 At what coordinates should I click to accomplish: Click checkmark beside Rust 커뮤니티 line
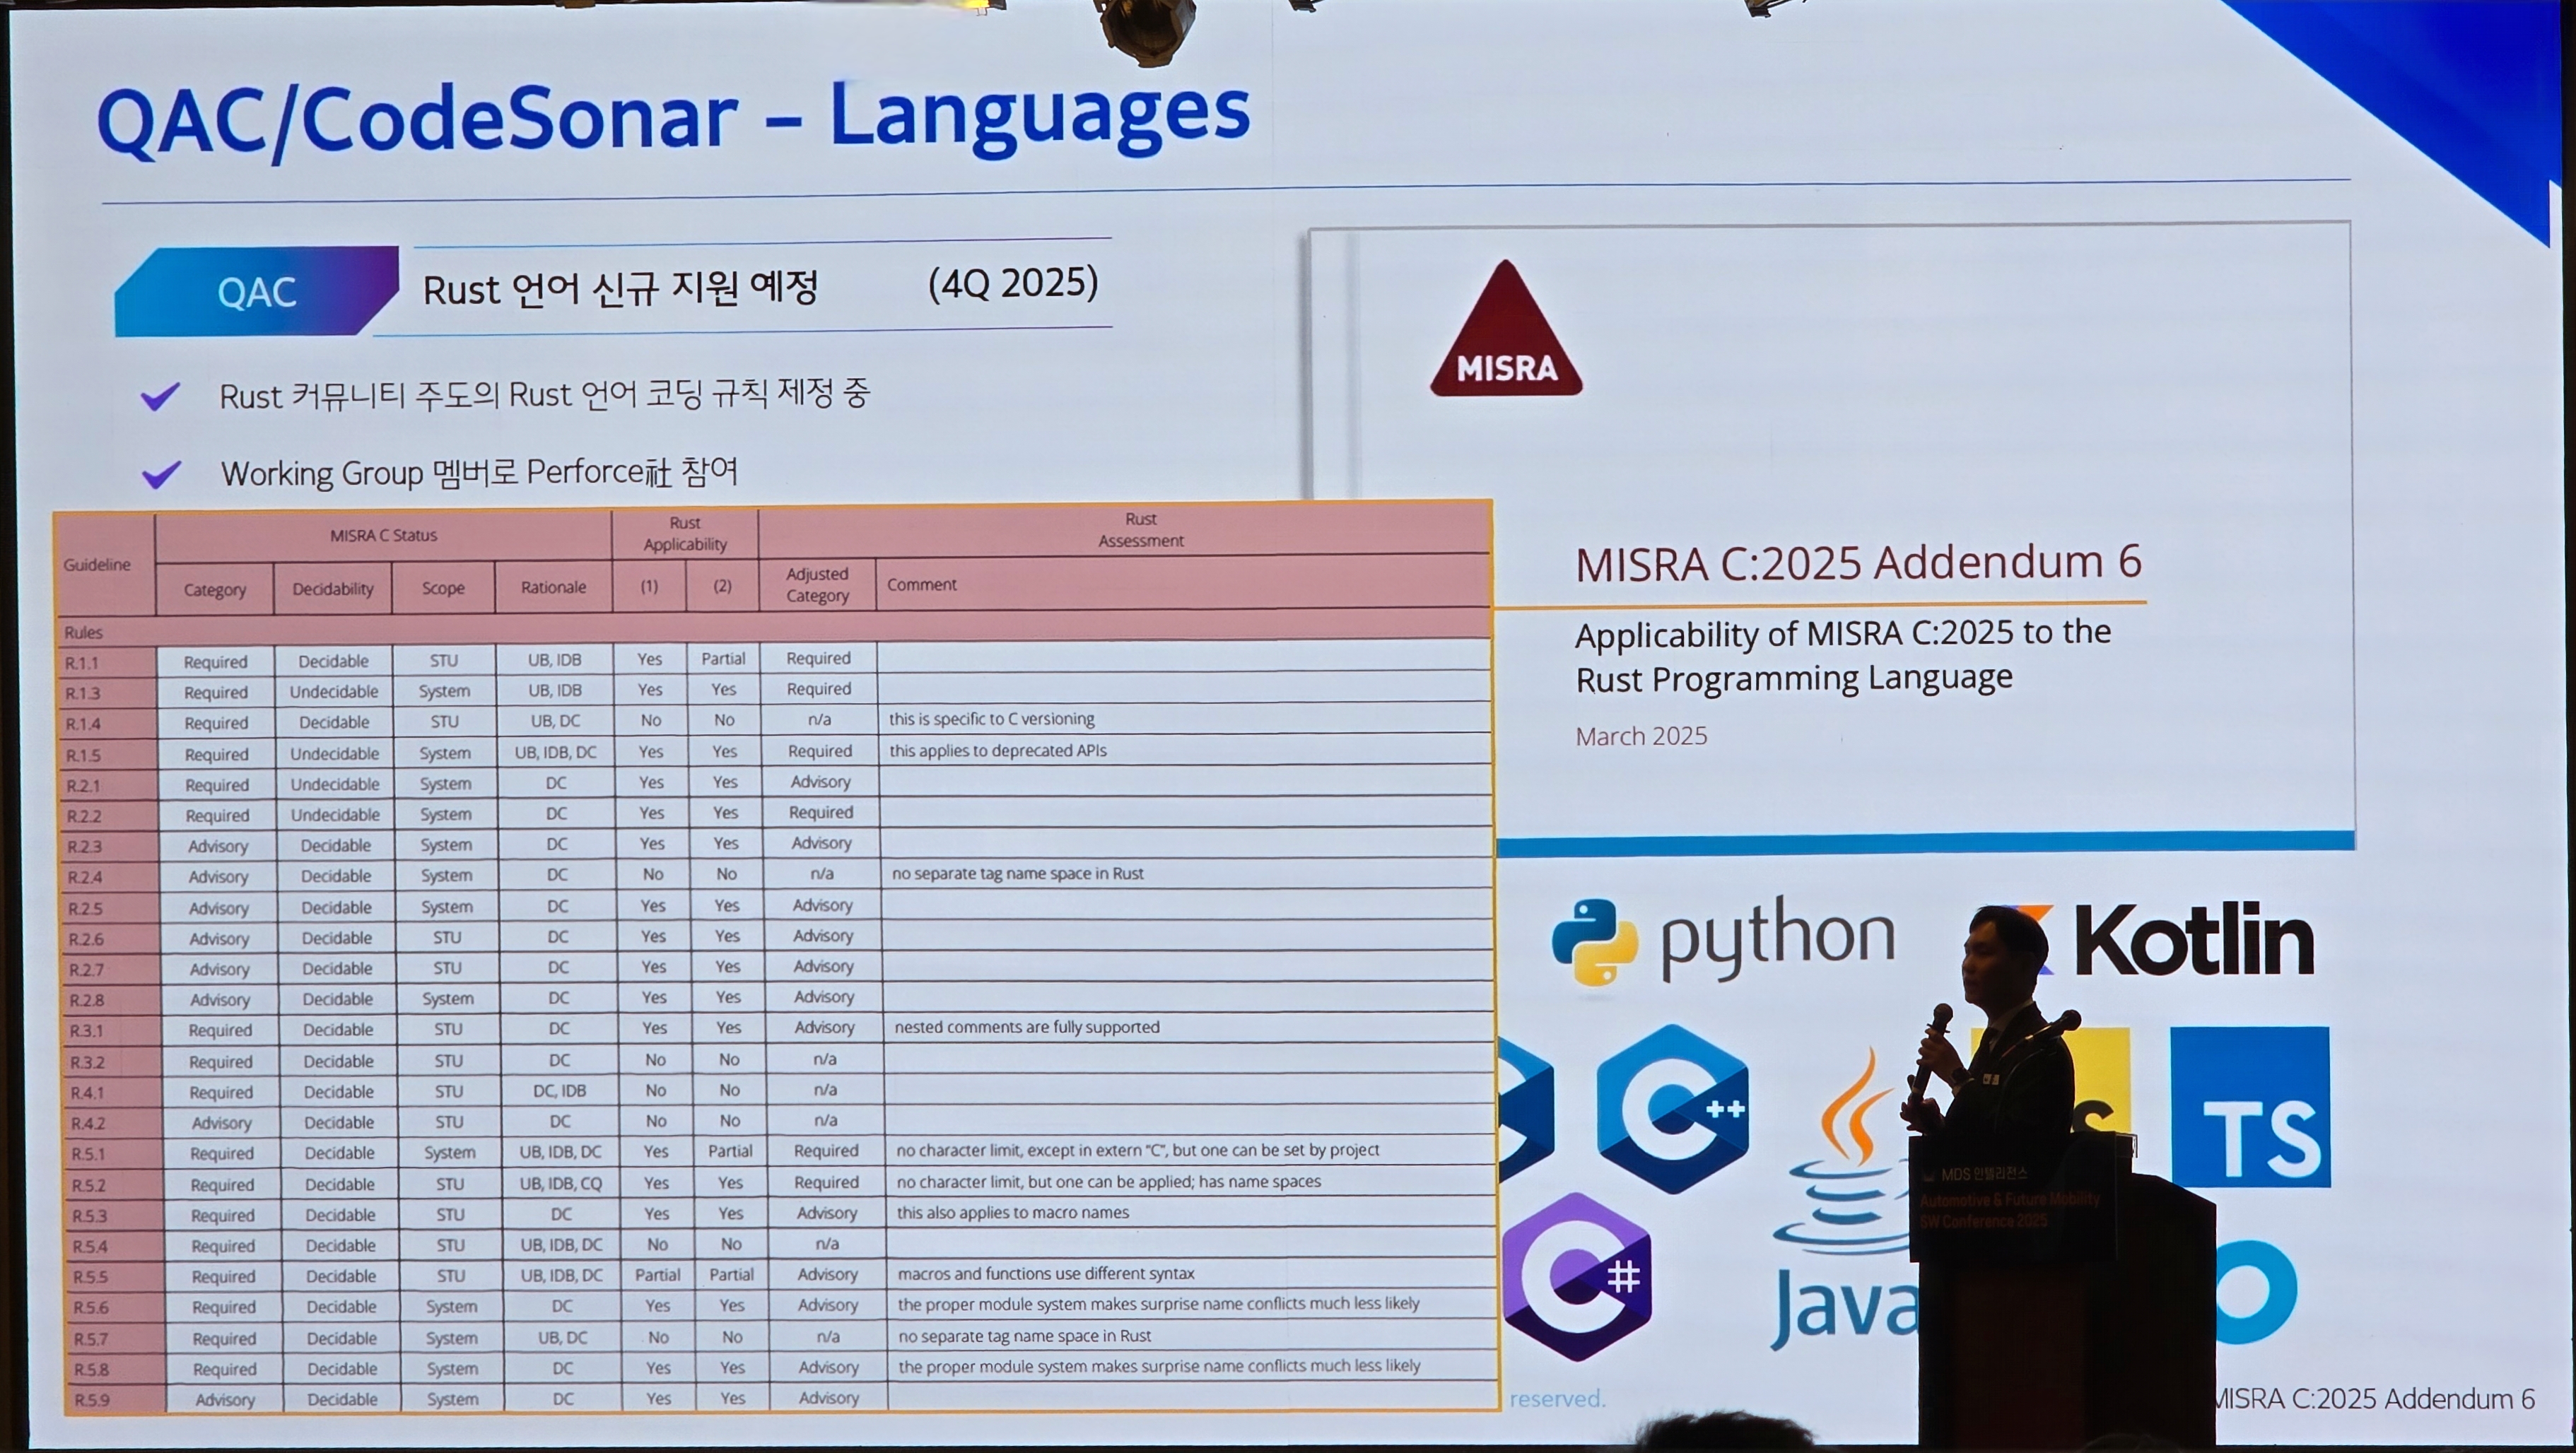(x=160, y=397)
